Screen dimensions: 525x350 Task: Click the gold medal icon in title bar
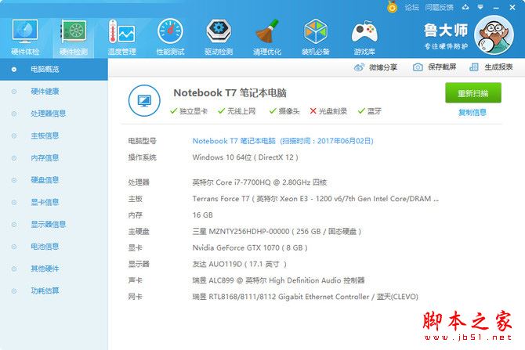392,7
